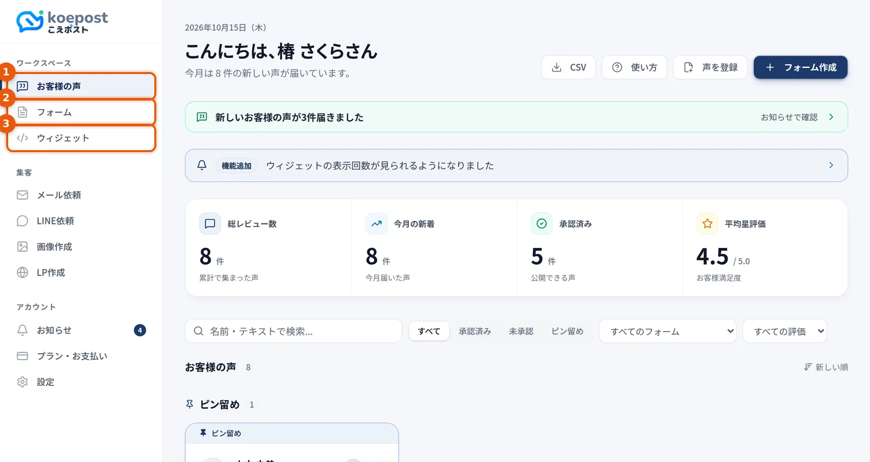870x462 pixels.
Task: Click the 承認済み checkmark icon
Action: point(542,223)
